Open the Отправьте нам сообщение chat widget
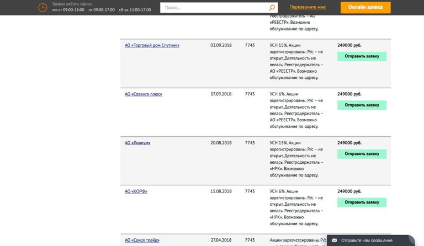The image size is (424, 246). point(370,240)
